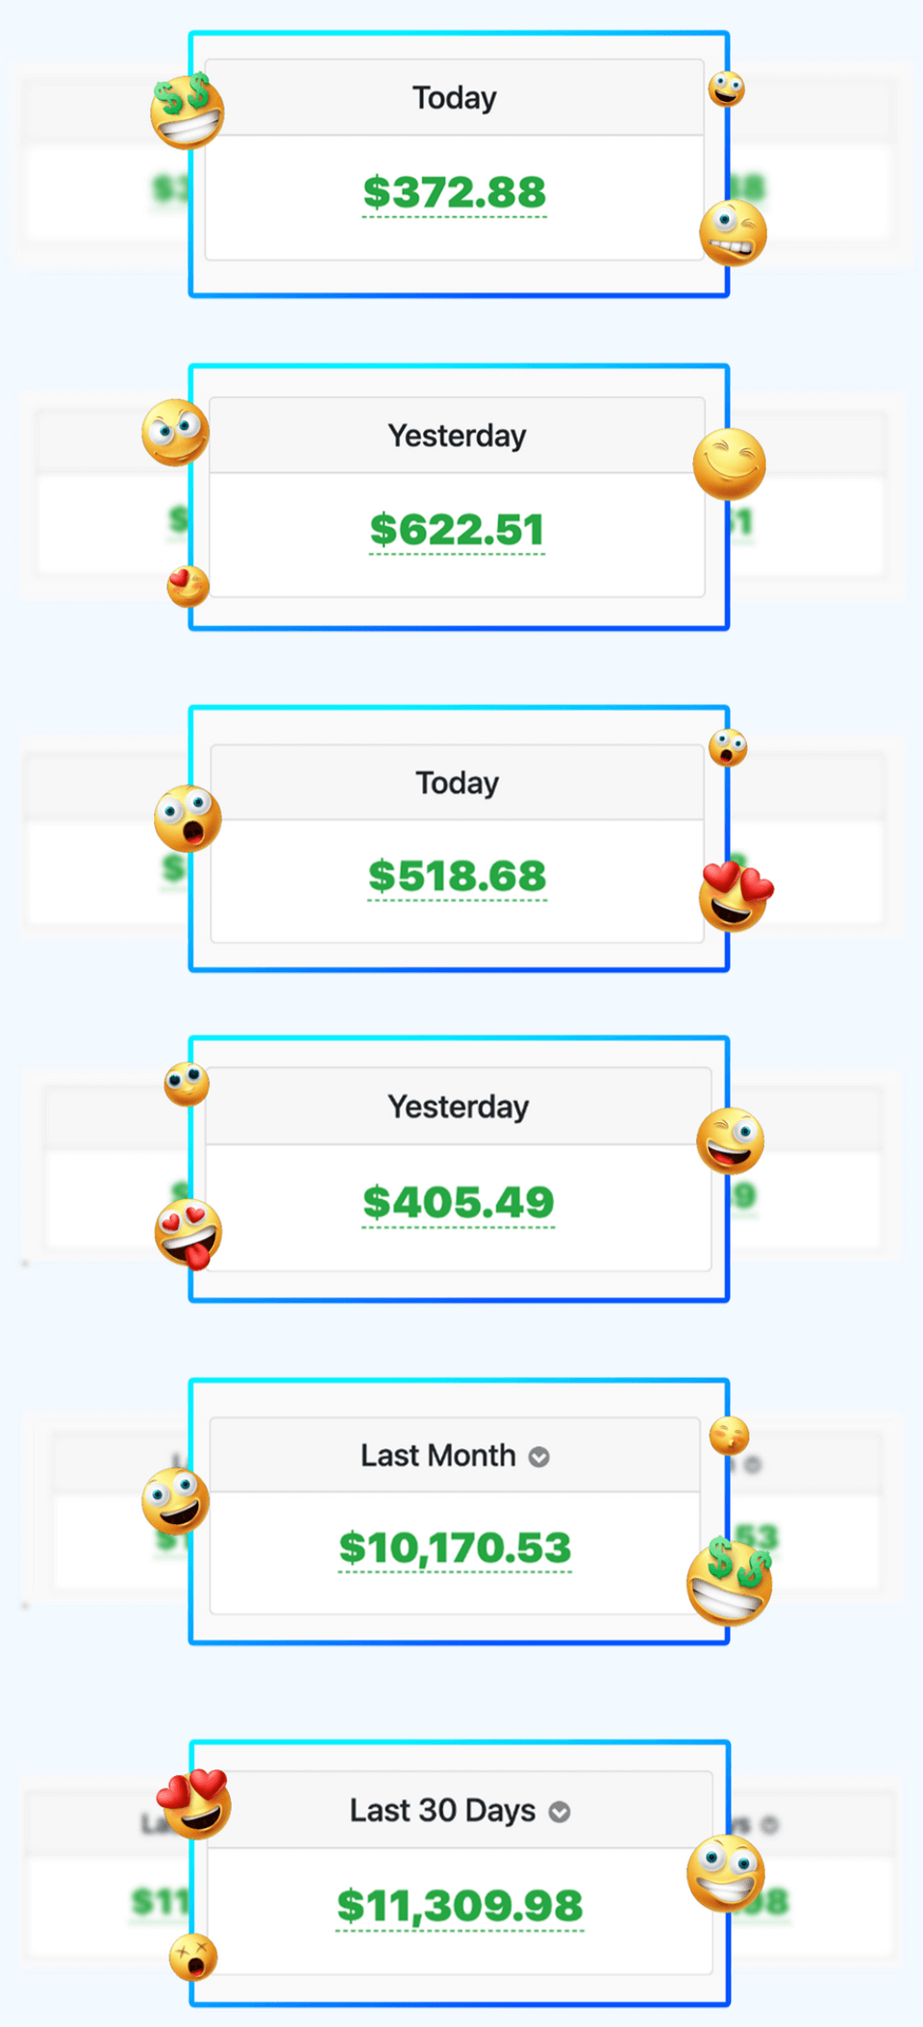
Task: Select the dollar-eyes emoji beside $10,170.53
Action: 730,1581
